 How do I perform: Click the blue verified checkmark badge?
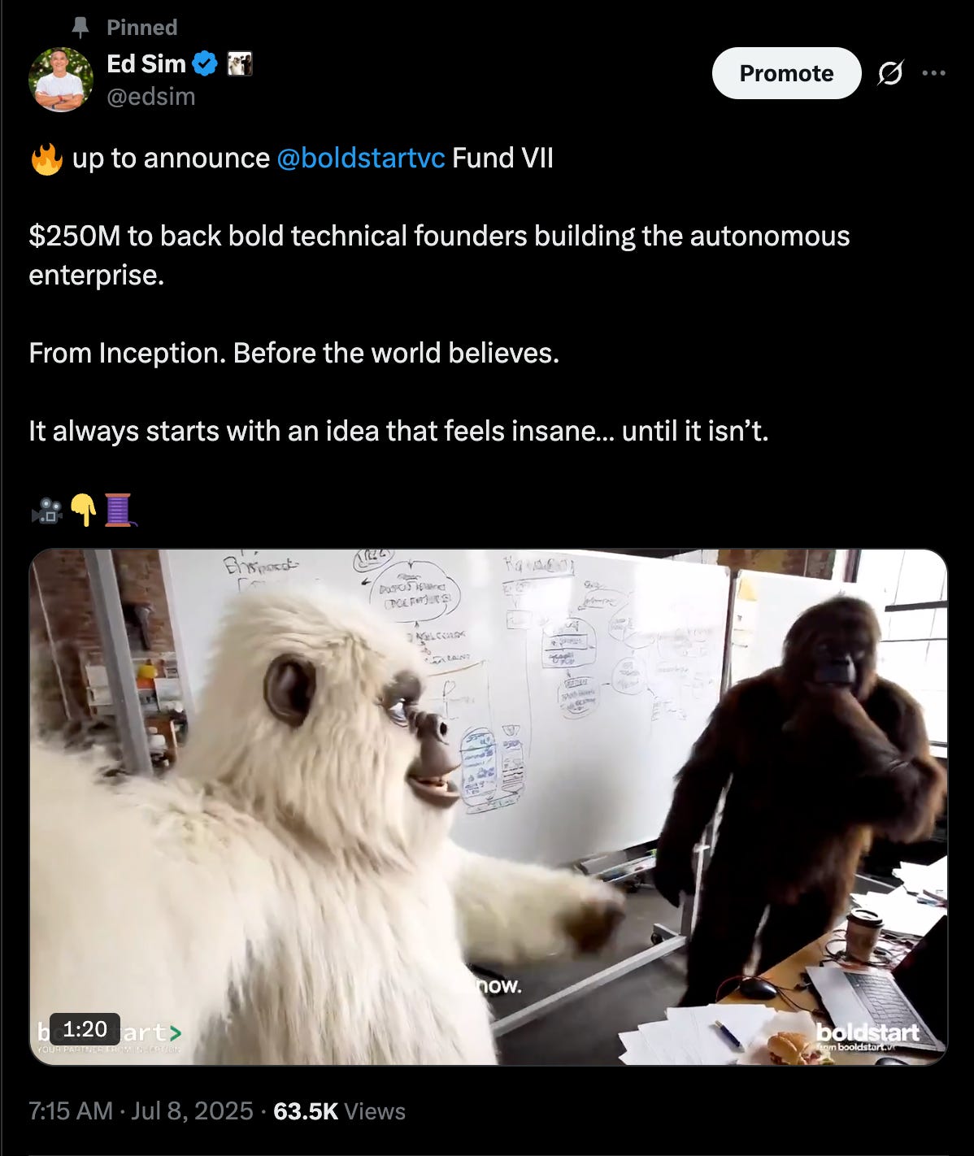[206, 63]
